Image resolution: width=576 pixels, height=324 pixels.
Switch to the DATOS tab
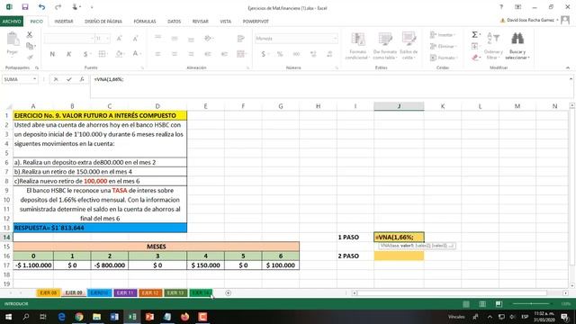[x=174, y=22]
